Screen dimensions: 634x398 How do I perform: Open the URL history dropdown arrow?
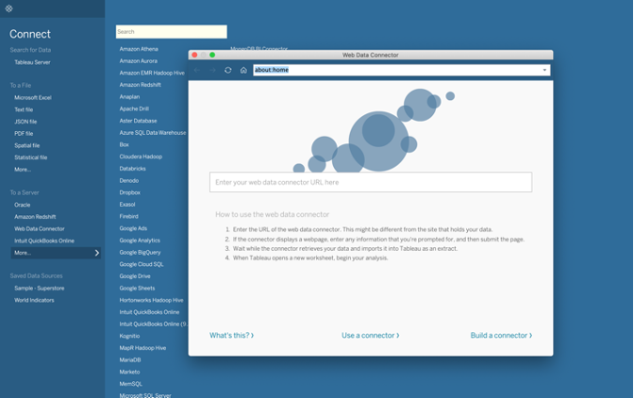click(x=544, y=70)
